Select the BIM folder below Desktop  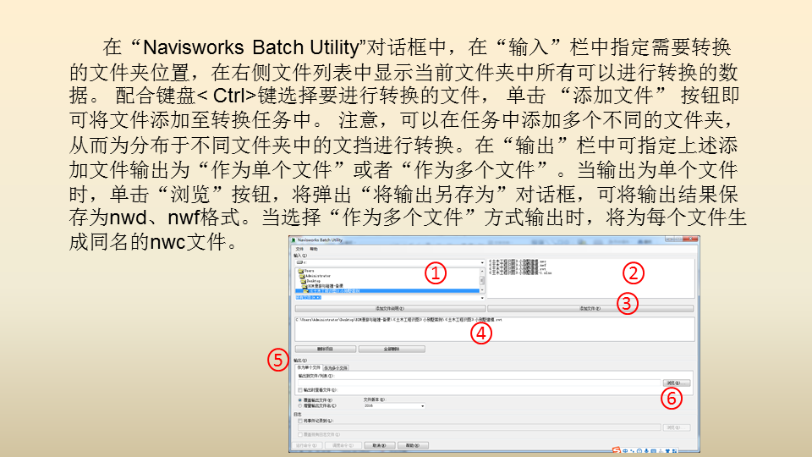click(x=322, y=286)
